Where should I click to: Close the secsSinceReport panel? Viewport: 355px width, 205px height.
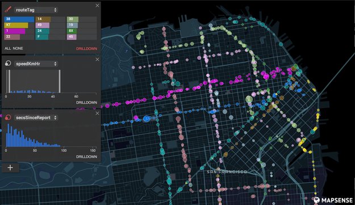(97, 114)
